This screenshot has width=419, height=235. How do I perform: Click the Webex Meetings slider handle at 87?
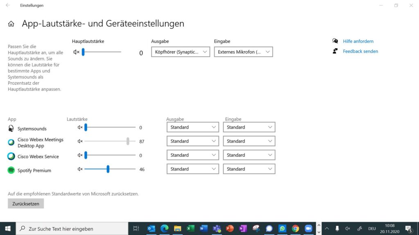pyautogui.click(x=128, y=141)
